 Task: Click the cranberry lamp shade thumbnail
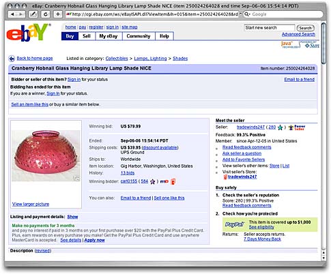(x=46, y=155)
